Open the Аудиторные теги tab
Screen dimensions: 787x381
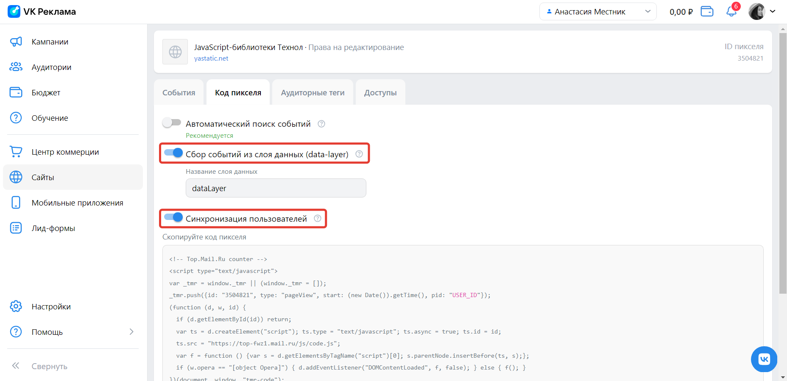coord(313,92)
